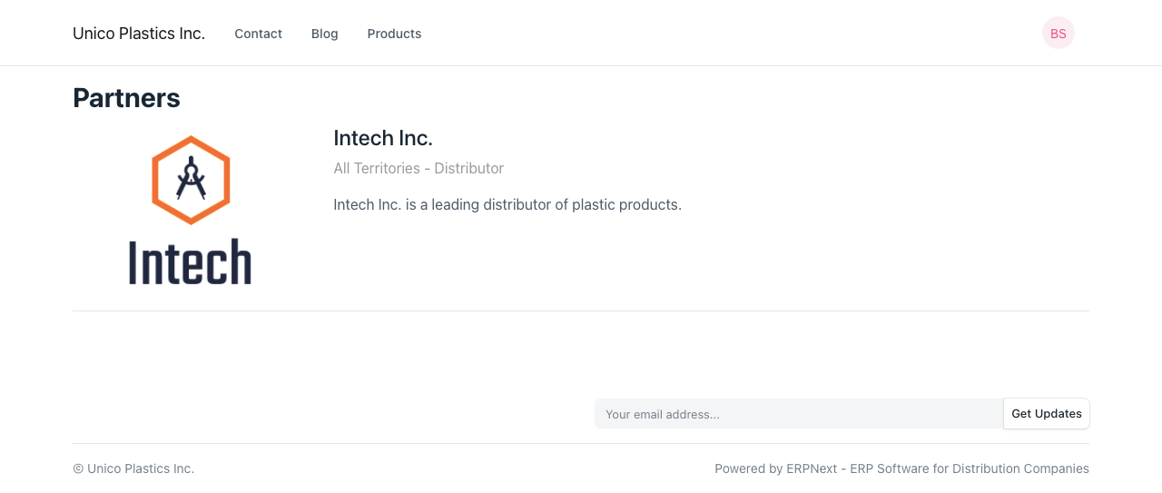Image resolution: width=1162 pixels, height=493 pixels.
Task: Click the copyright symbol in the footer
Action: point(78,468)
